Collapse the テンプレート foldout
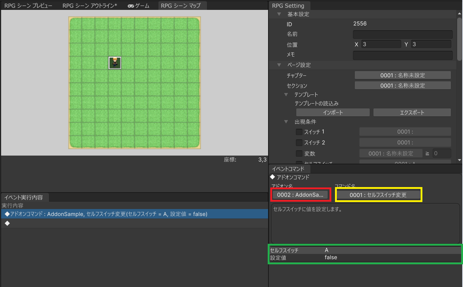Viewport: 463px width, 287px height. tap(287, 94)
